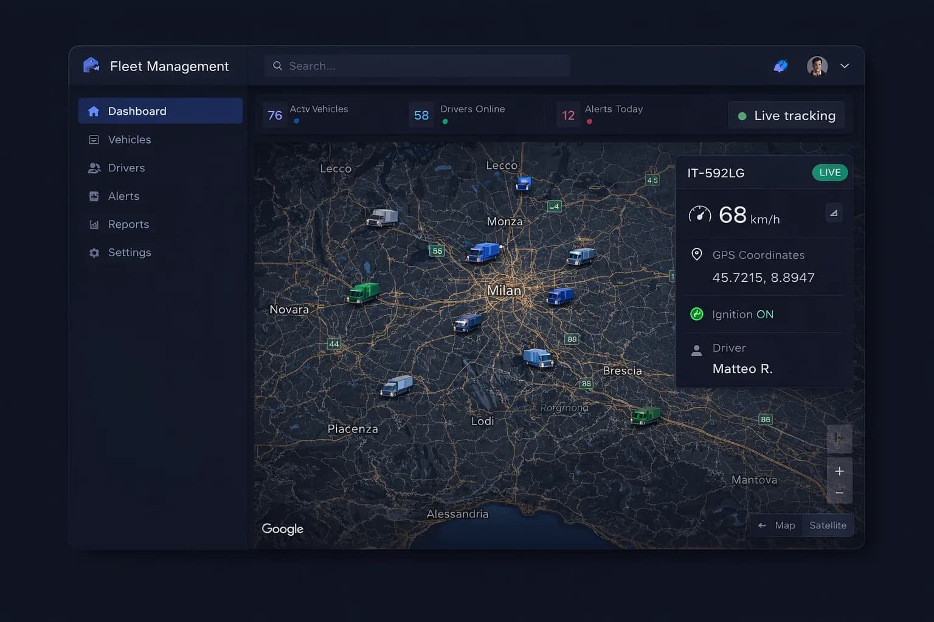This screenshot has height=622, width=934.
Task: Toggle the Live tracking indicator
Action: tap(786, 115)
